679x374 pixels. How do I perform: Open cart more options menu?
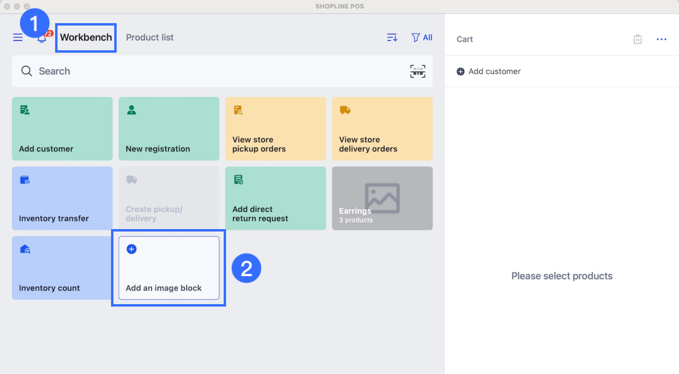pos(661,39)
